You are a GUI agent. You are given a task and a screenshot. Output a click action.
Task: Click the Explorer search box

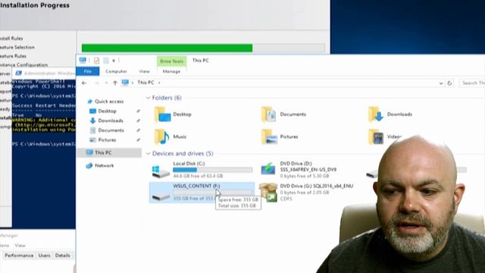(472, 83)
